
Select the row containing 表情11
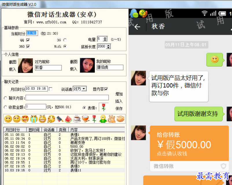(64, 170)
